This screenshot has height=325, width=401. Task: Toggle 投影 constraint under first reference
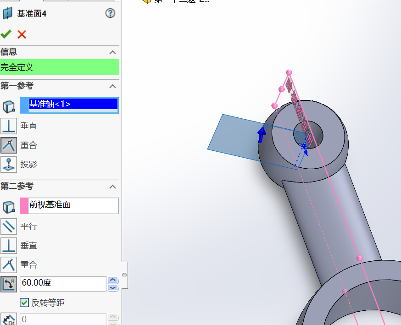tap(9, 164)
